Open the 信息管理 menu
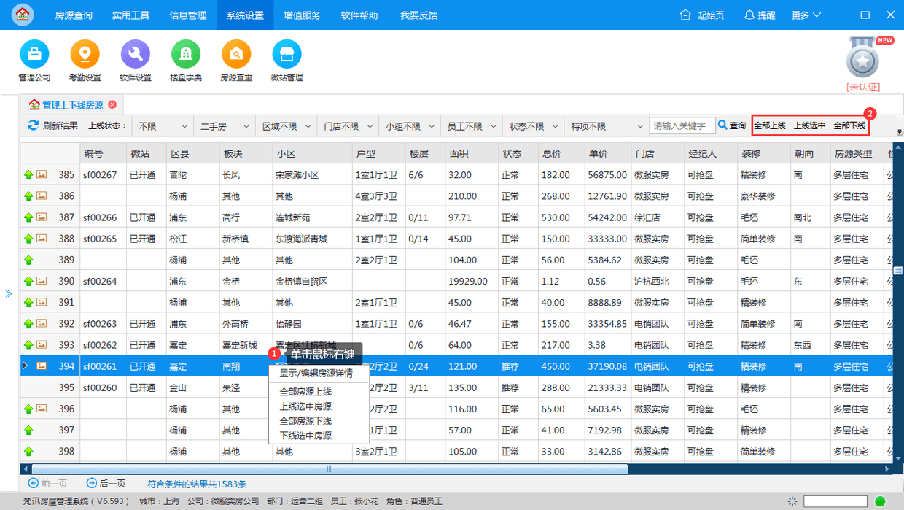 click(x=187, y=15)
